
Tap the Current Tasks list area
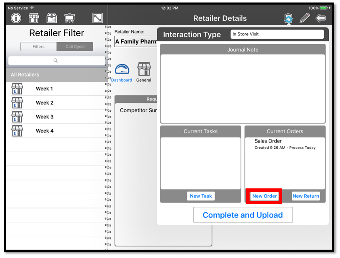click(200, 163)
